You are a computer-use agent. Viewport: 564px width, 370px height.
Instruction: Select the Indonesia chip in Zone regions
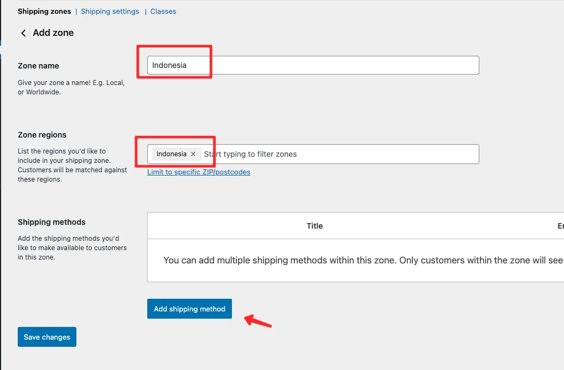[x=171, y=154]
